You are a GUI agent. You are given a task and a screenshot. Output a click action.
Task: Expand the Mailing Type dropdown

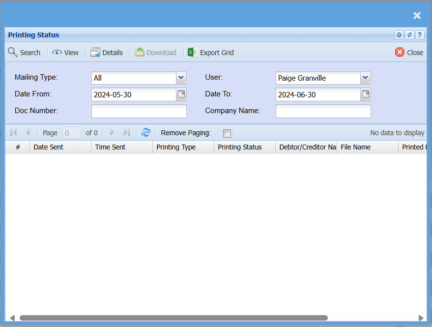181,78
